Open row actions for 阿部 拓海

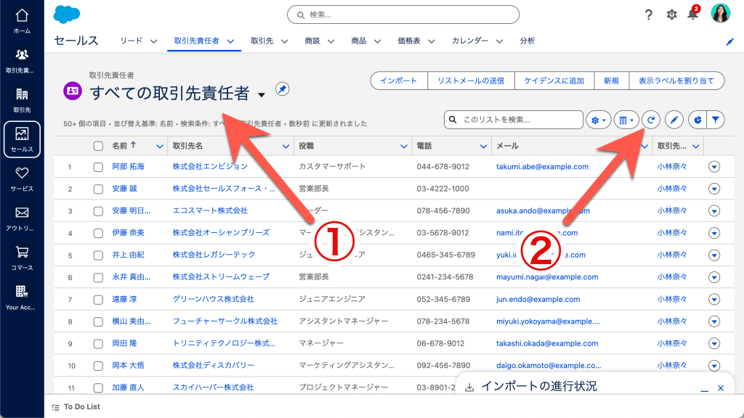pyautogui.click(x=714, y=167)
